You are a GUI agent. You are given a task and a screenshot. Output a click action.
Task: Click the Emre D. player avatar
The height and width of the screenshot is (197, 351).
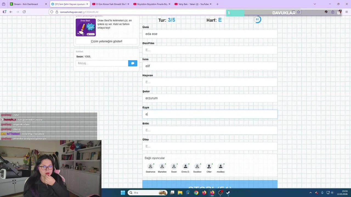coord(185,166)
